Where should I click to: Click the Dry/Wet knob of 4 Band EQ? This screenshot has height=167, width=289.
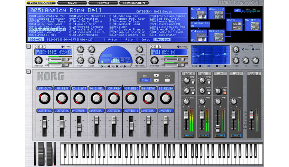coord(155,60)
